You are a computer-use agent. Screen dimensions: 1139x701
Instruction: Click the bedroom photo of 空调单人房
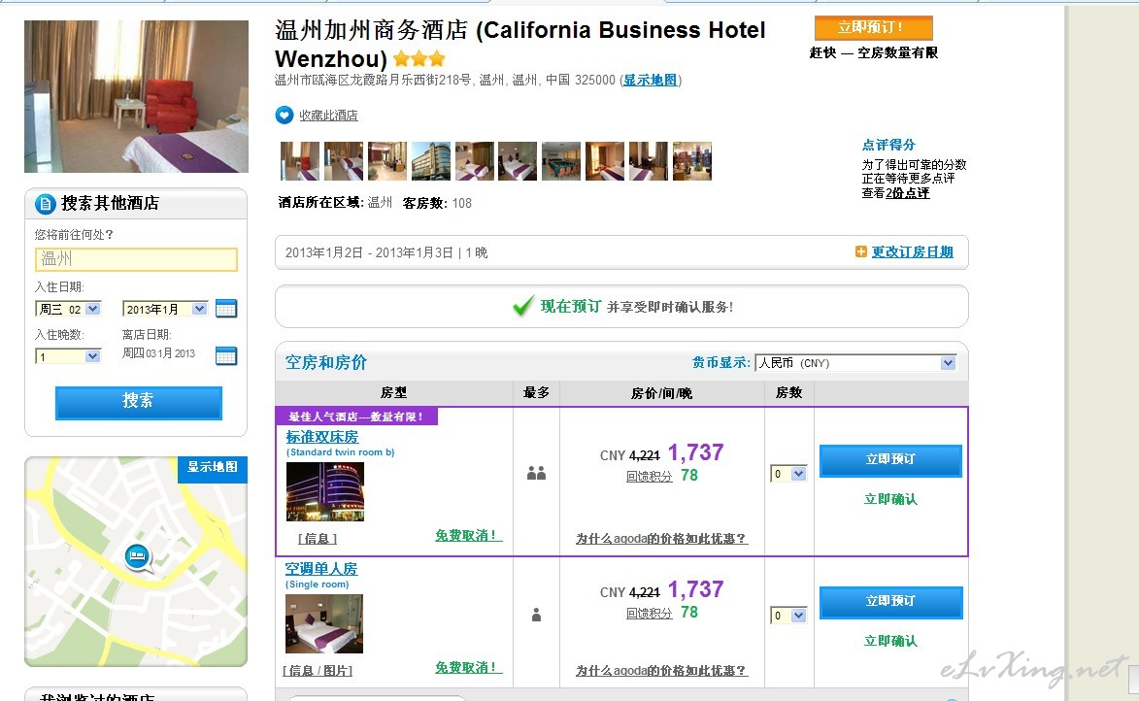324,624
